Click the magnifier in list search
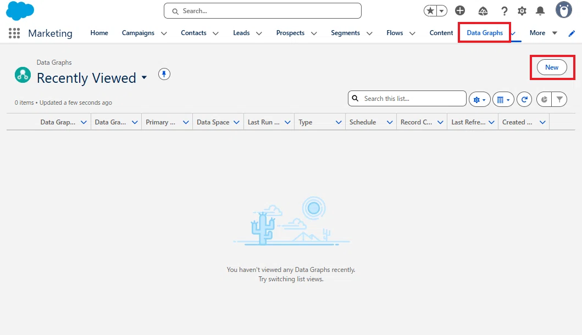This screenshot has height=335, width=582. tap(355, 99)
